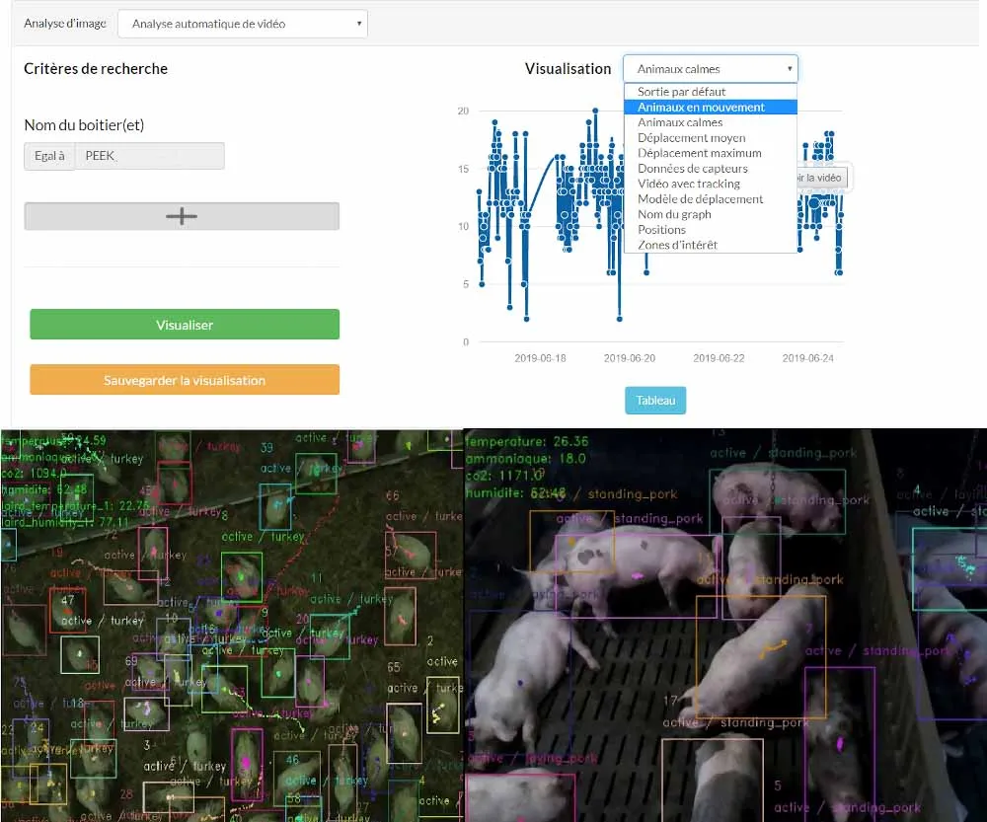Type in the PEEK name input field

(150, 156)
